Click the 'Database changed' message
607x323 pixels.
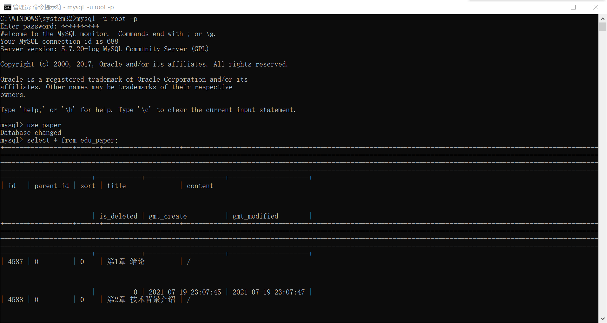point(31,133)
